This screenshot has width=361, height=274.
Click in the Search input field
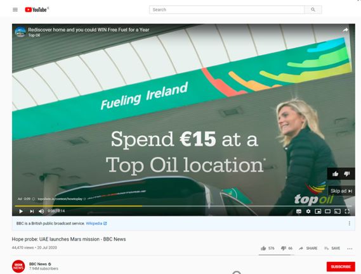226,9
